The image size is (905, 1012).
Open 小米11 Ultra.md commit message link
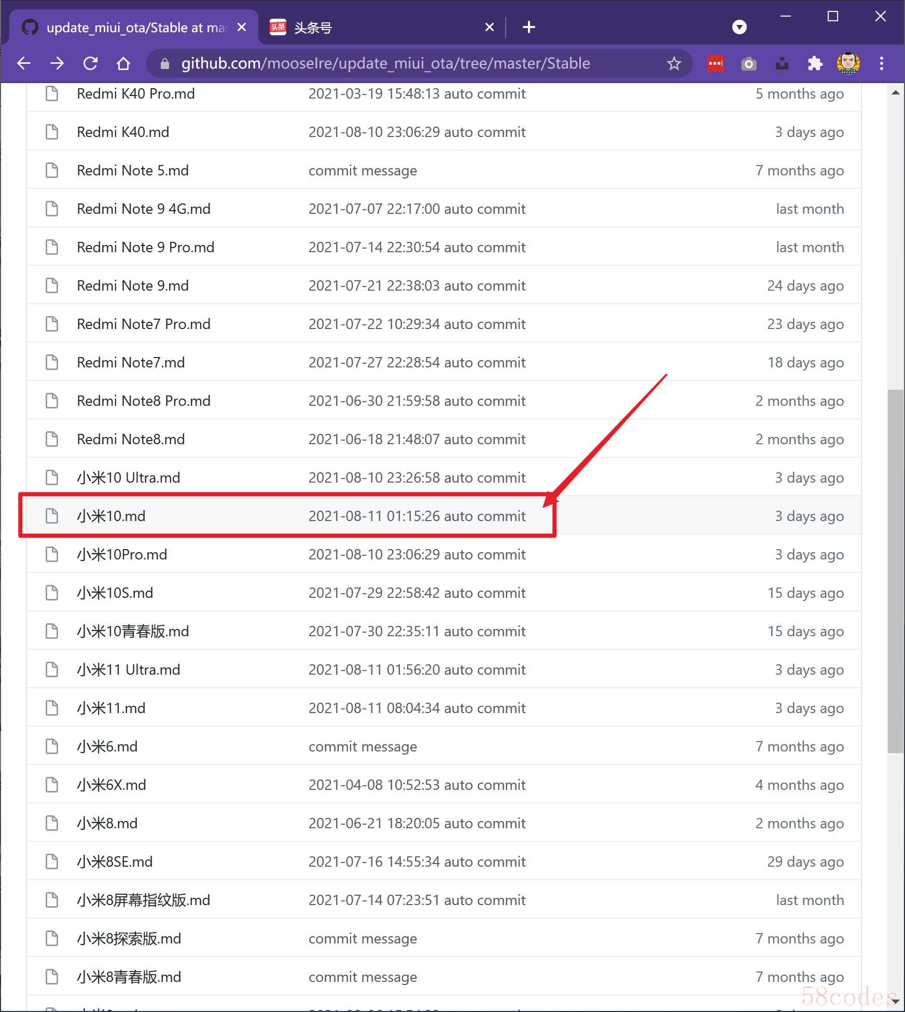(416, 669)
